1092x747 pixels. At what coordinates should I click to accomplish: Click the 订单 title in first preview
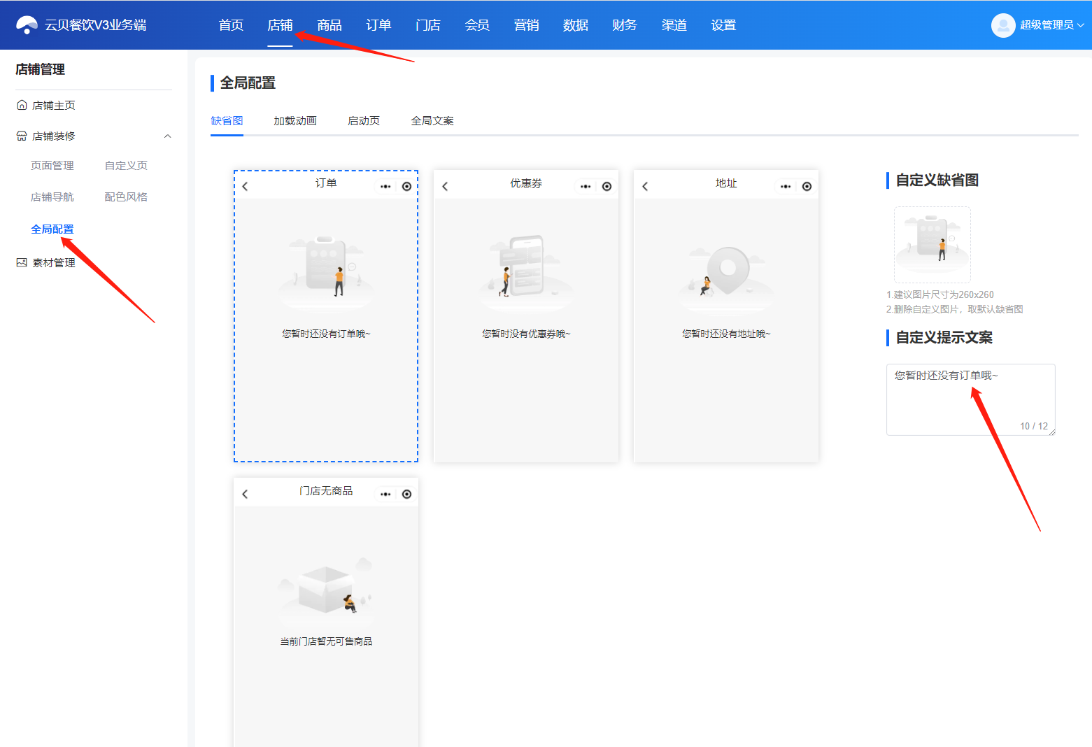point(326,183)
